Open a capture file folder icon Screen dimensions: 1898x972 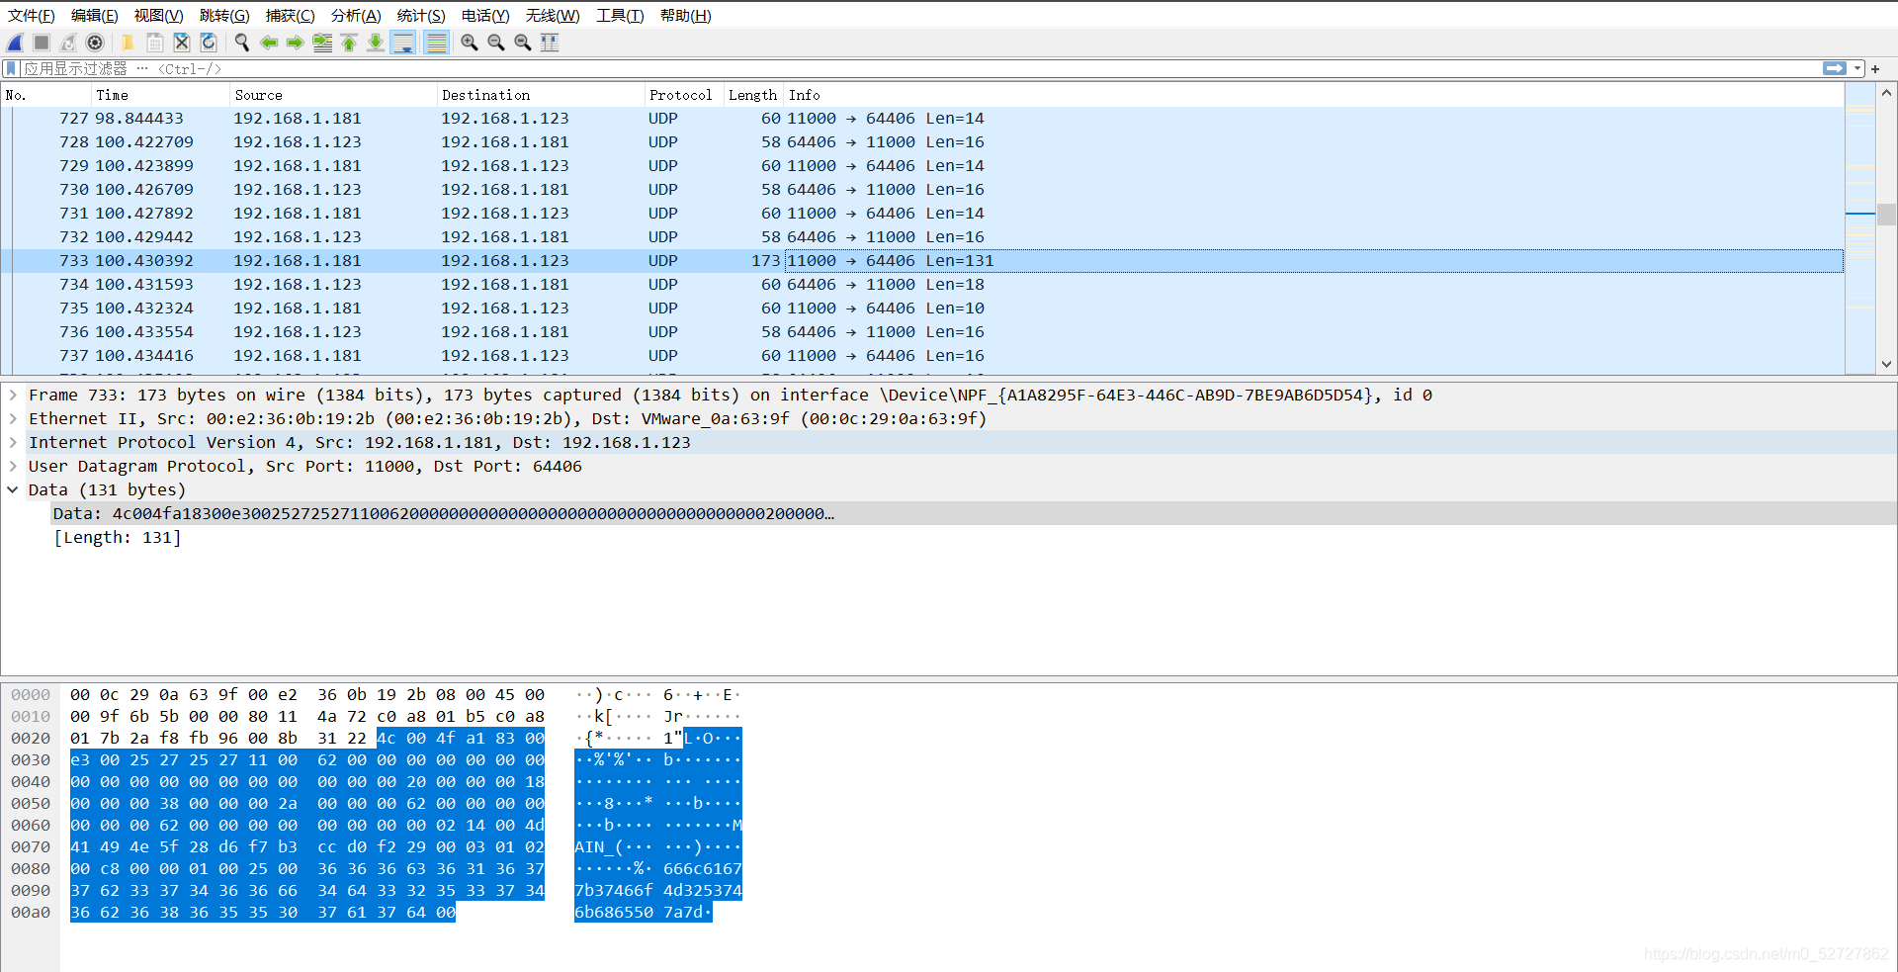coord(128,43)
